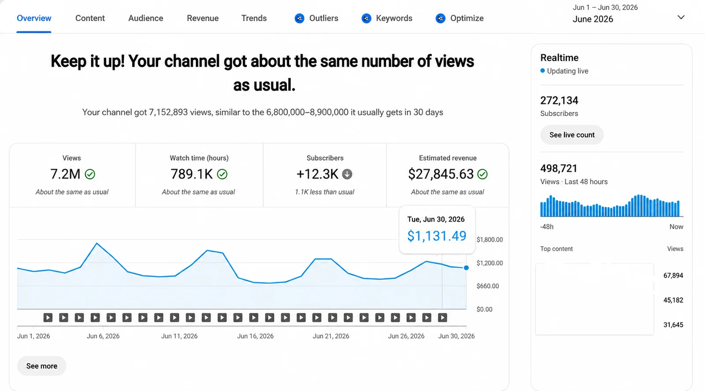Click the top content row with 45,182 views
The image size is (705, 391).
click(609, 300)
